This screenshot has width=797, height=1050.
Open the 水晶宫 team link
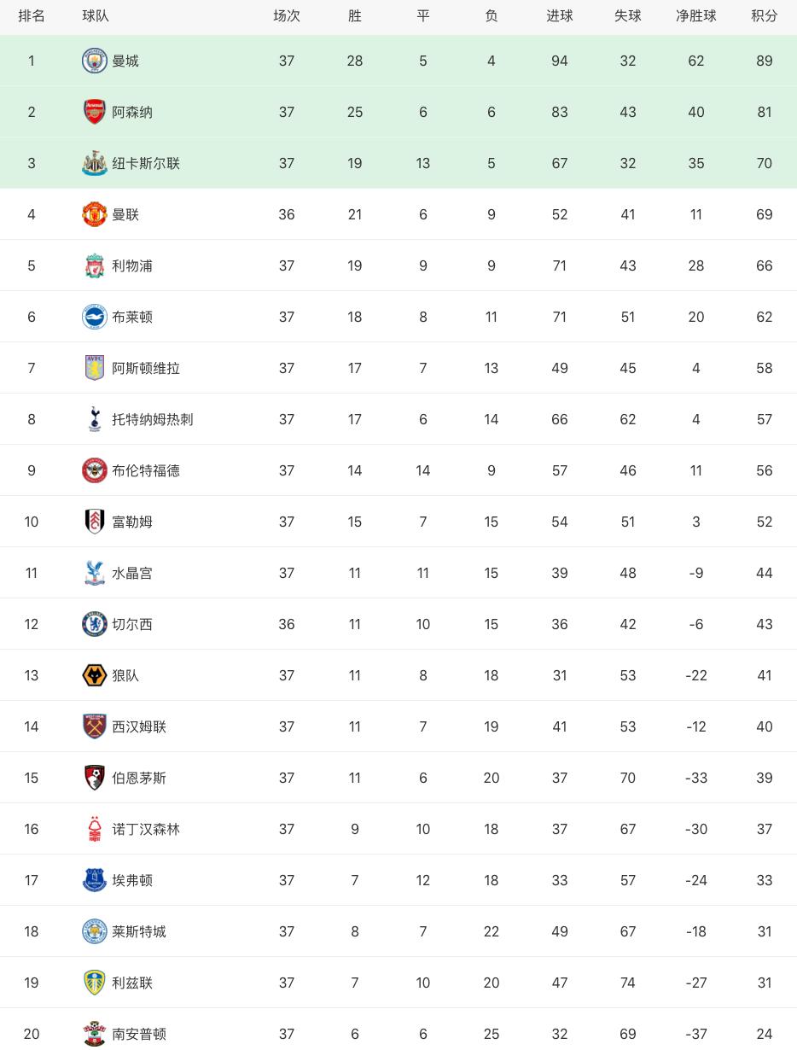point(132,573)
